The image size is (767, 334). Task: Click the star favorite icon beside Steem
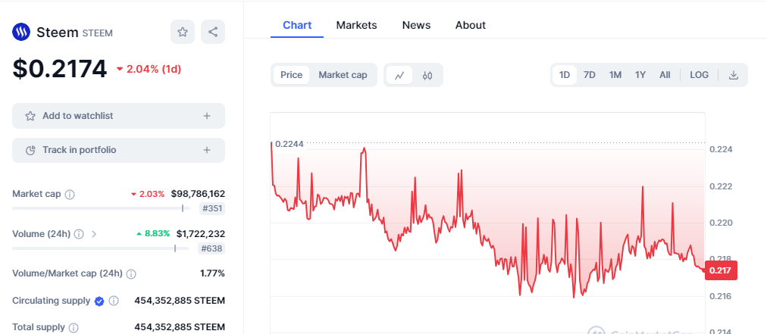183,32
